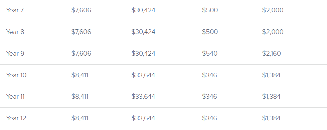The image size is (327, 130).
Task: Click the $7,606 value in Year 7
Action: pyautogui.click(x=81, y=10)
